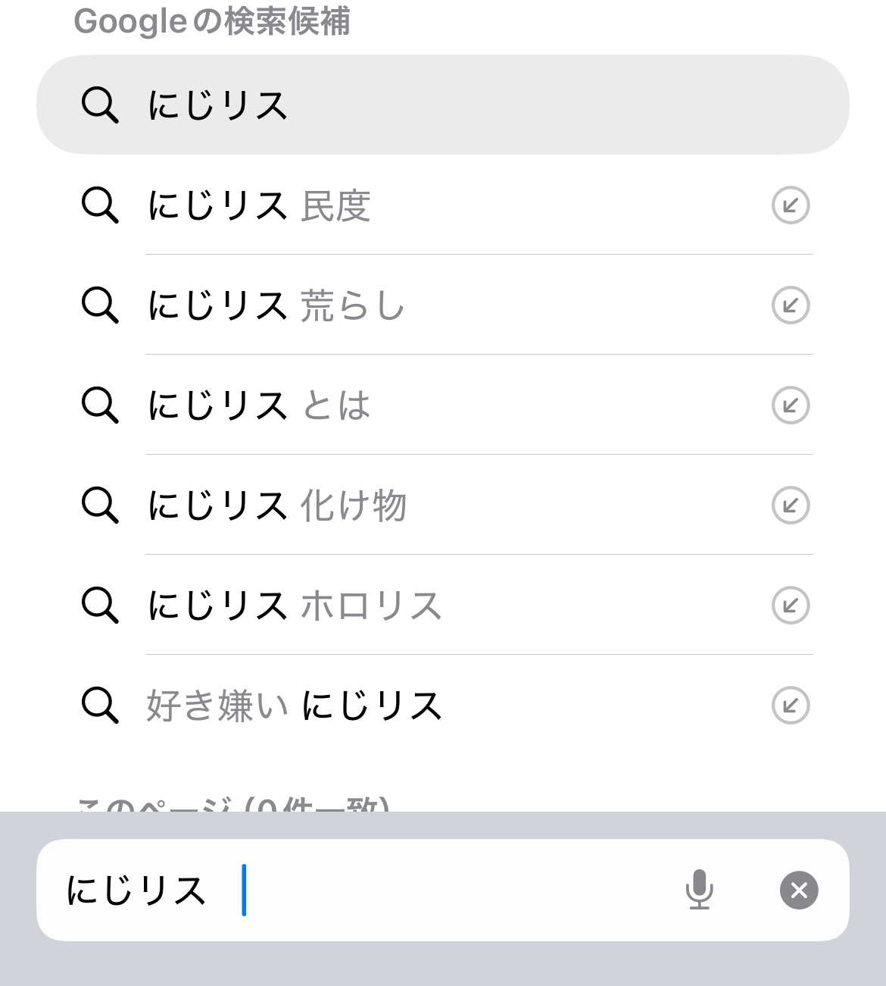The image size is (886, 986).
Task: Fill search with にじリス 荒らし arrow
Action: point(791,305)
